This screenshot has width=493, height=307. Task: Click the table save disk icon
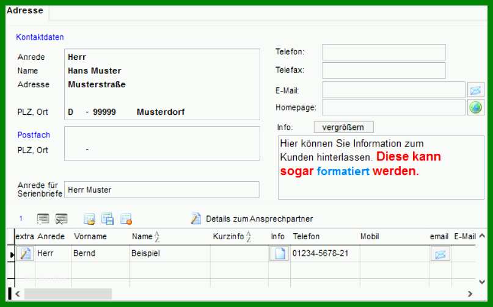pyautogui.click(x=108, y=219)
